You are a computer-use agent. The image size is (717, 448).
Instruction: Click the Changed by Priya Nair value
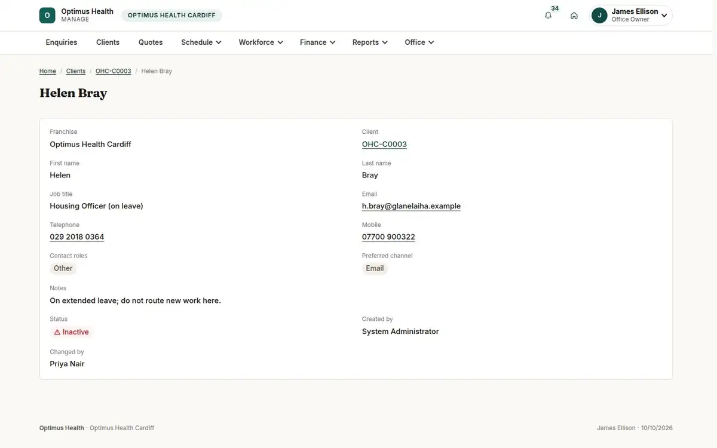67,364
